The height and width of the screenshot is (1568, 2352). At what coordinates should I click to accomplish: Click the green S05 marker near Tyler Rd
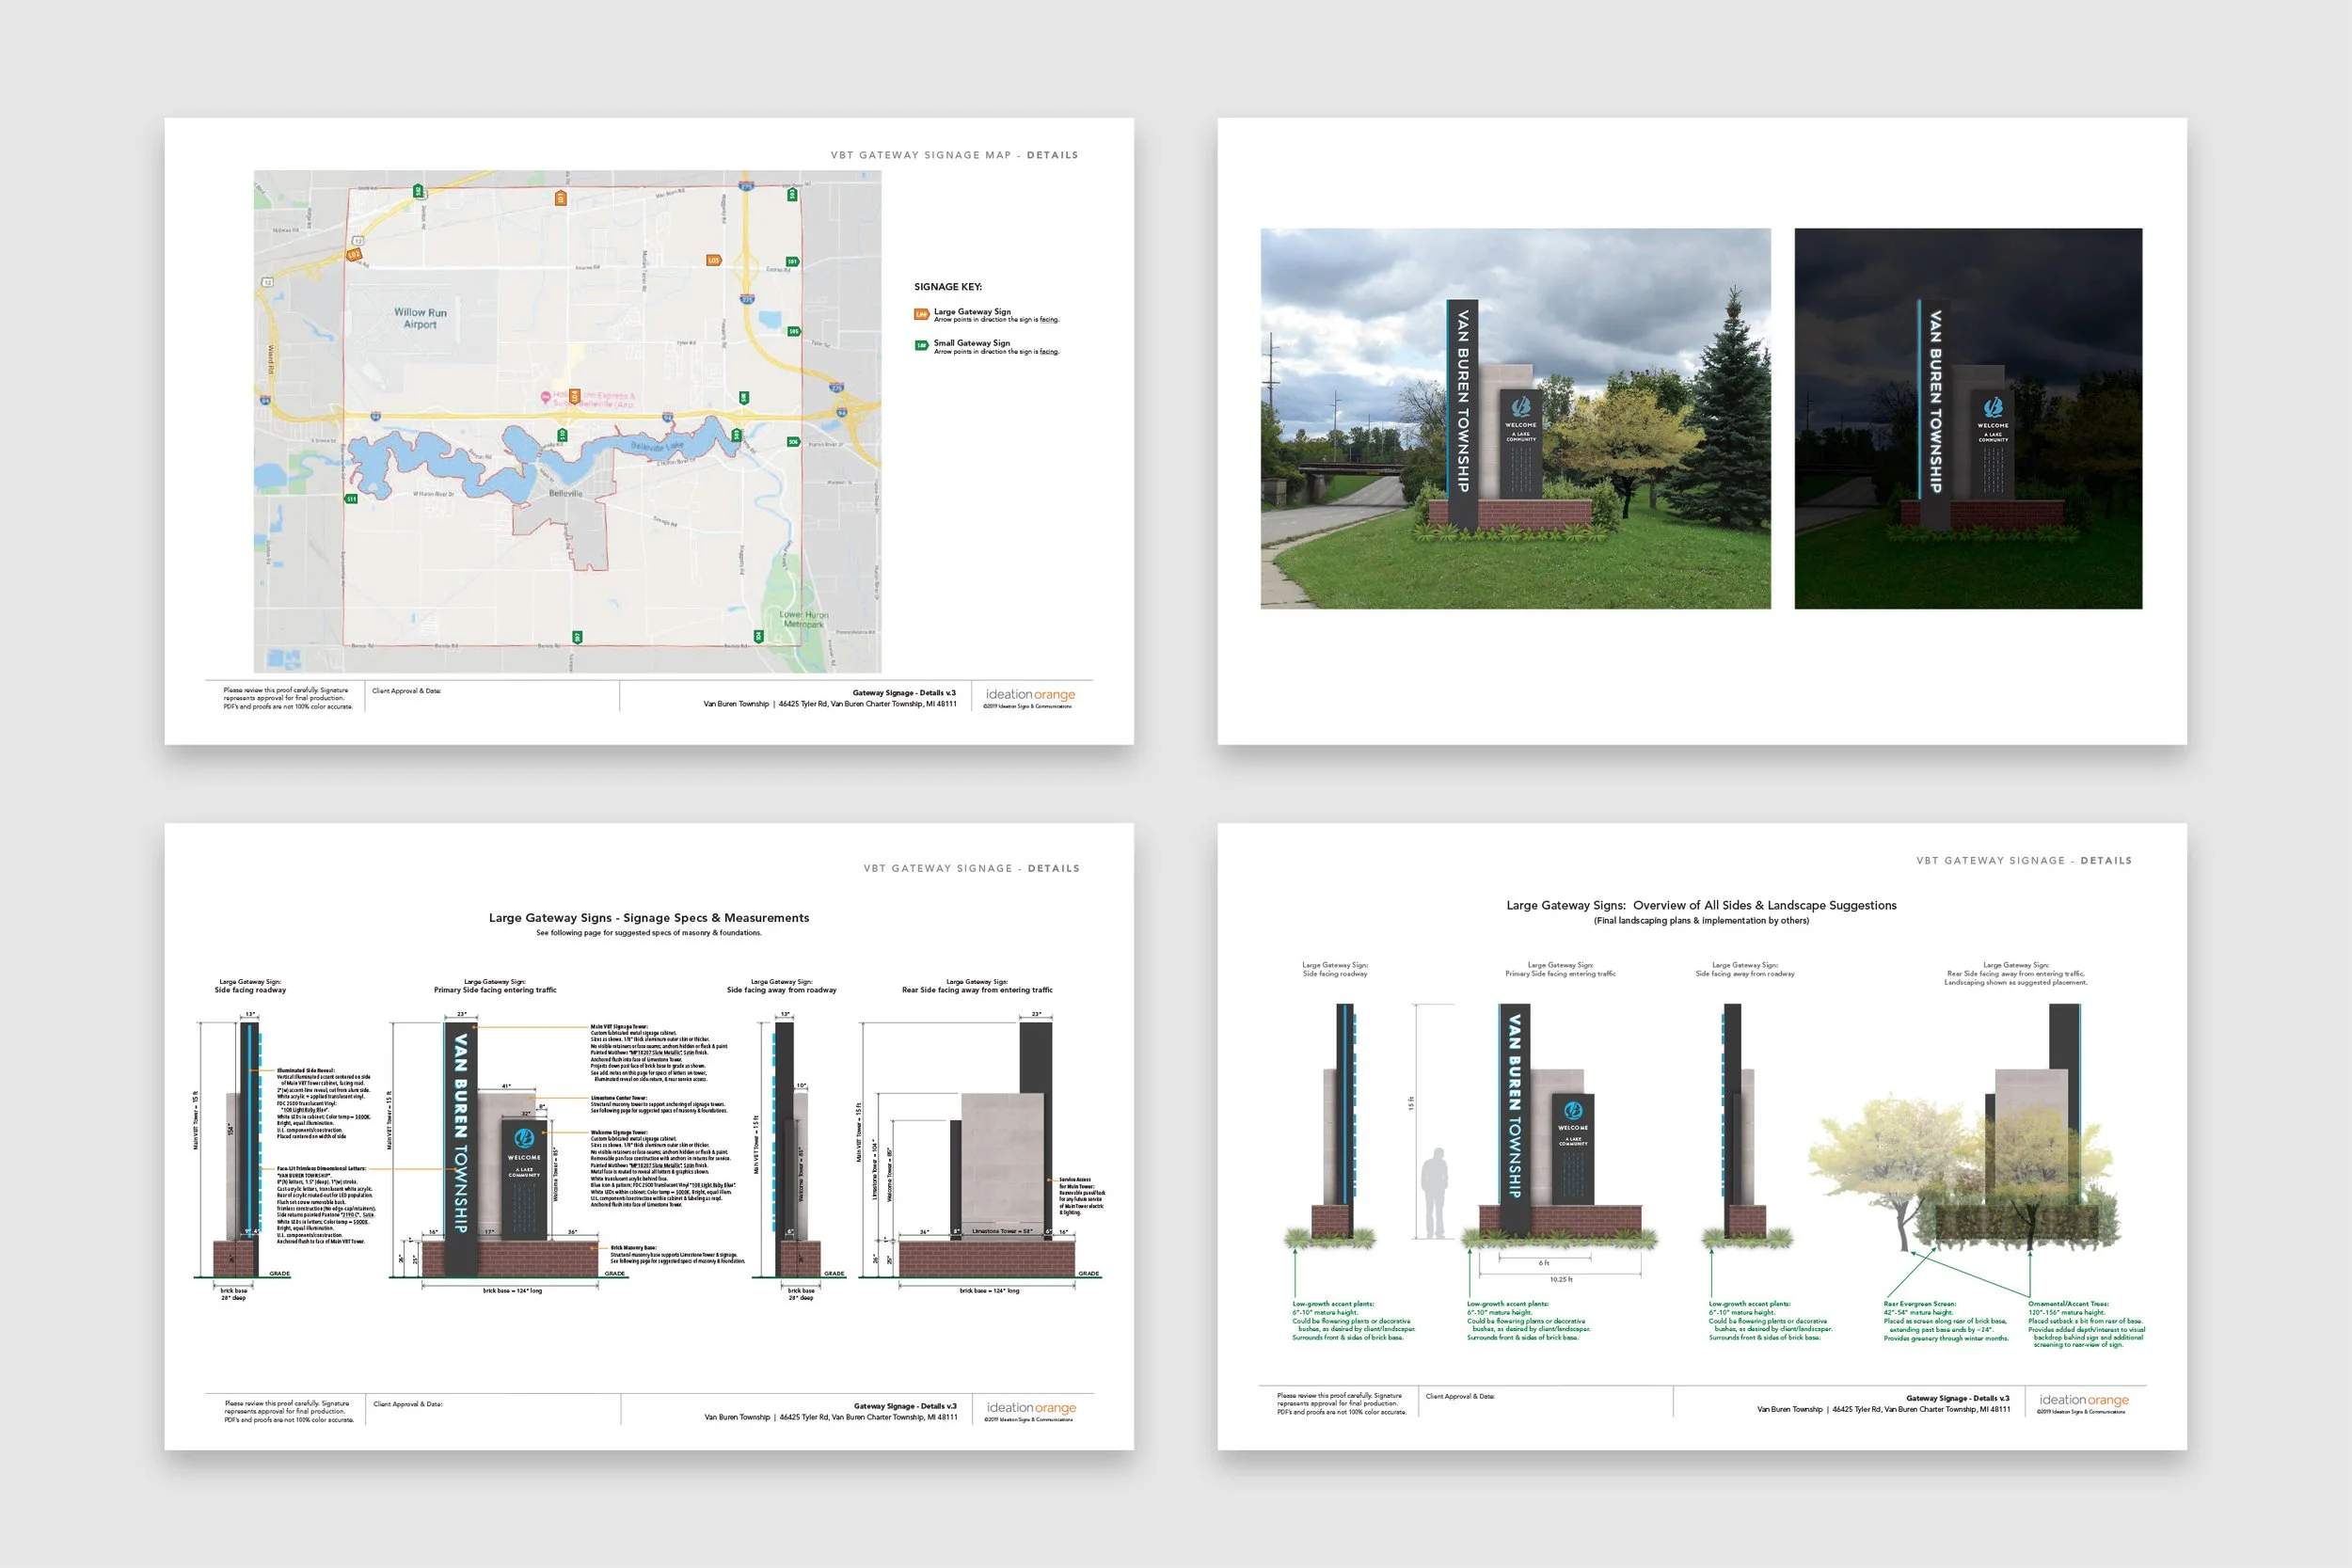point(794,332)
